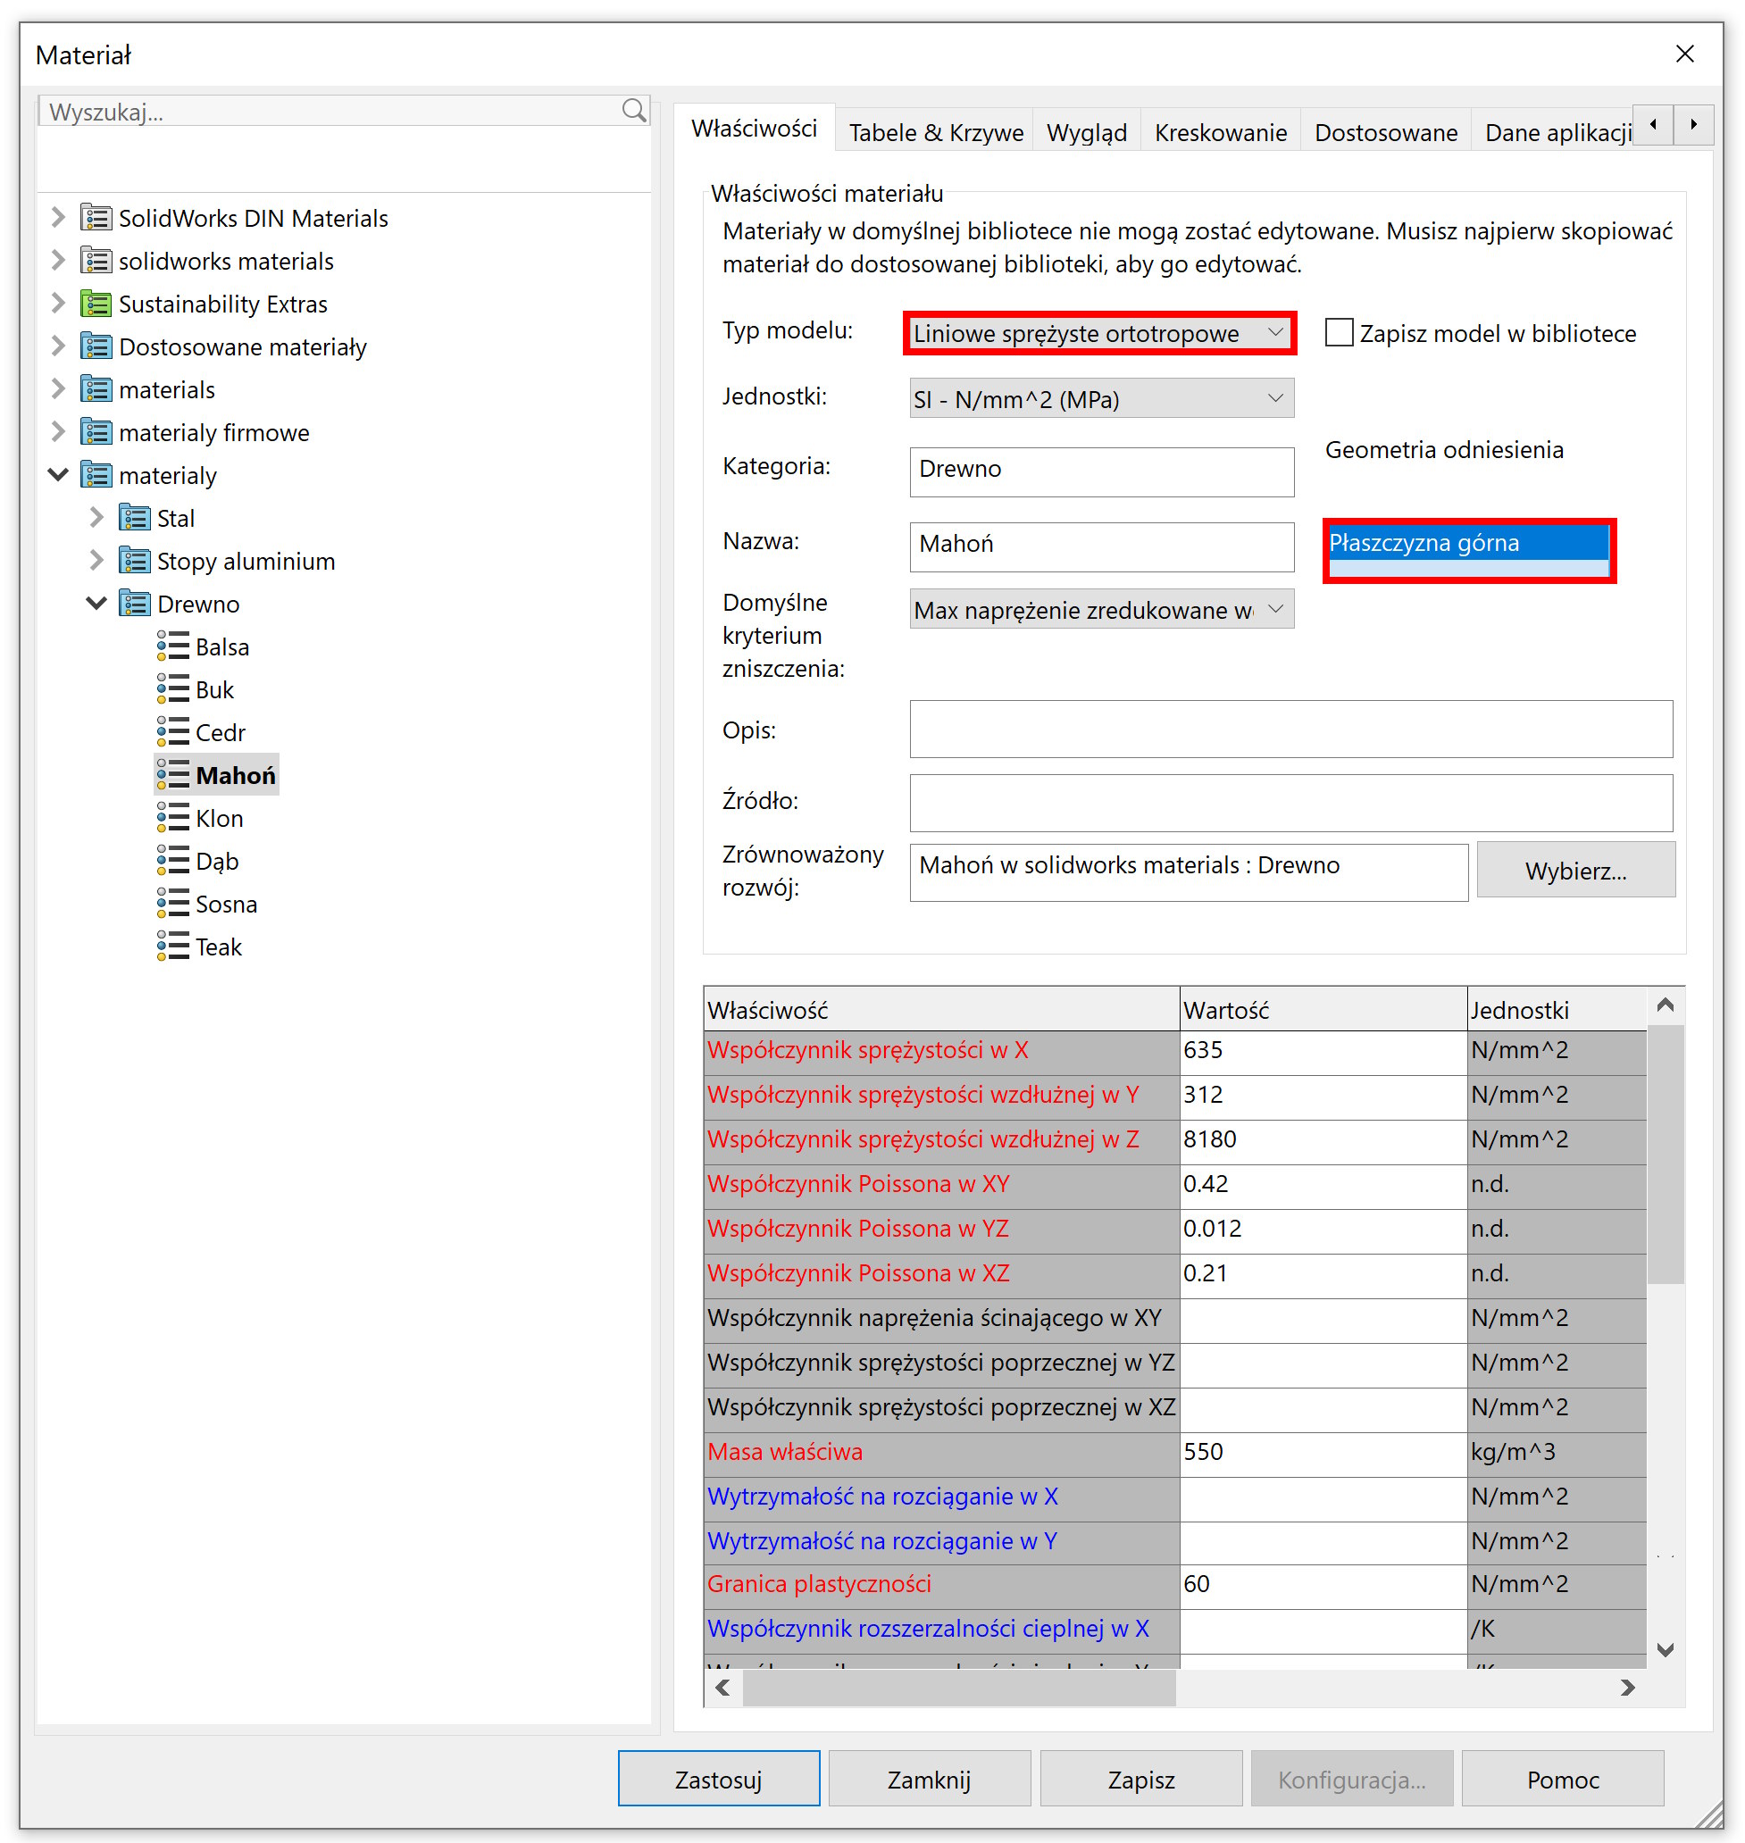Click the Stopy aluminium category icon
The width and height of the screenshot is (1745, 1843).
[x=134, y=560]
